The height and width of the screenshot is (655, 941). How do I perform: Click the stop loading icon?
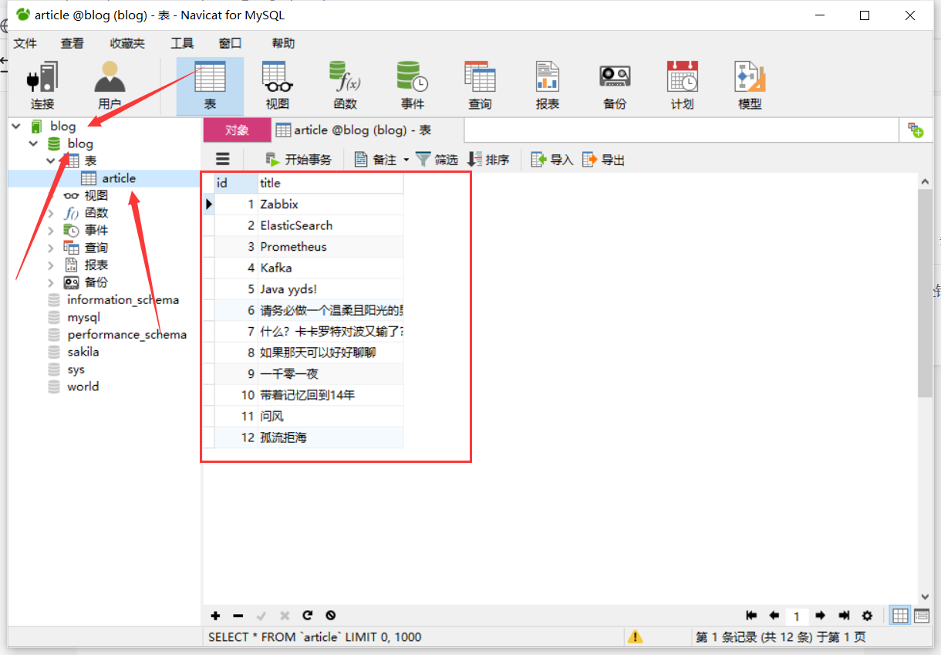[x=330, y=616]
